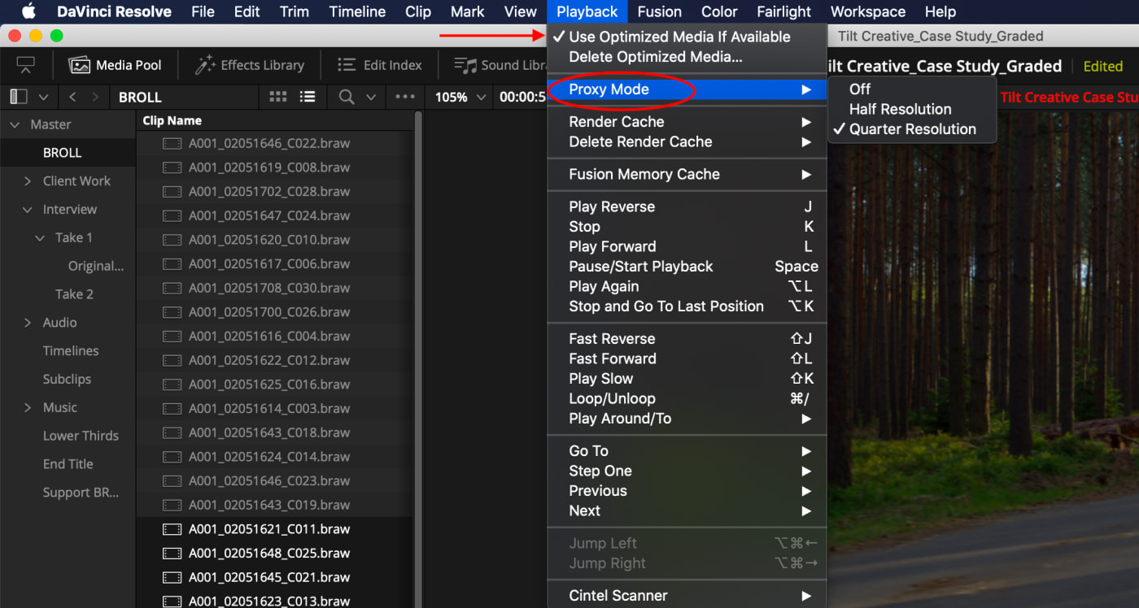Viewport: 1139px width, 608px height.
Task: Select Half Resolution proxy mode
Action: click(912, 109)
